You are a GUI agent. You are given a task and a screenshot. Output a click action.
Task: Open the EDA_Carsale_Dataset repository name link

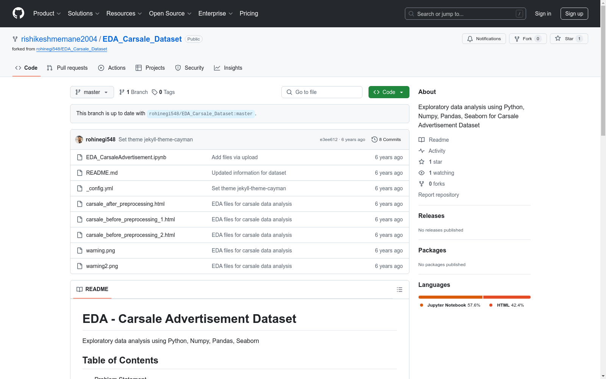click(142, 39)
